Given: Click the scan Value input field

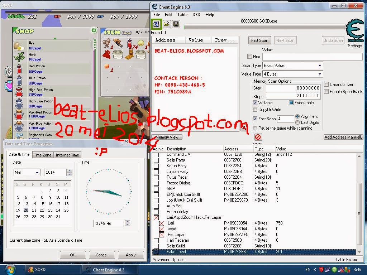Looking at the screenshot, I should tap(312, 57).
